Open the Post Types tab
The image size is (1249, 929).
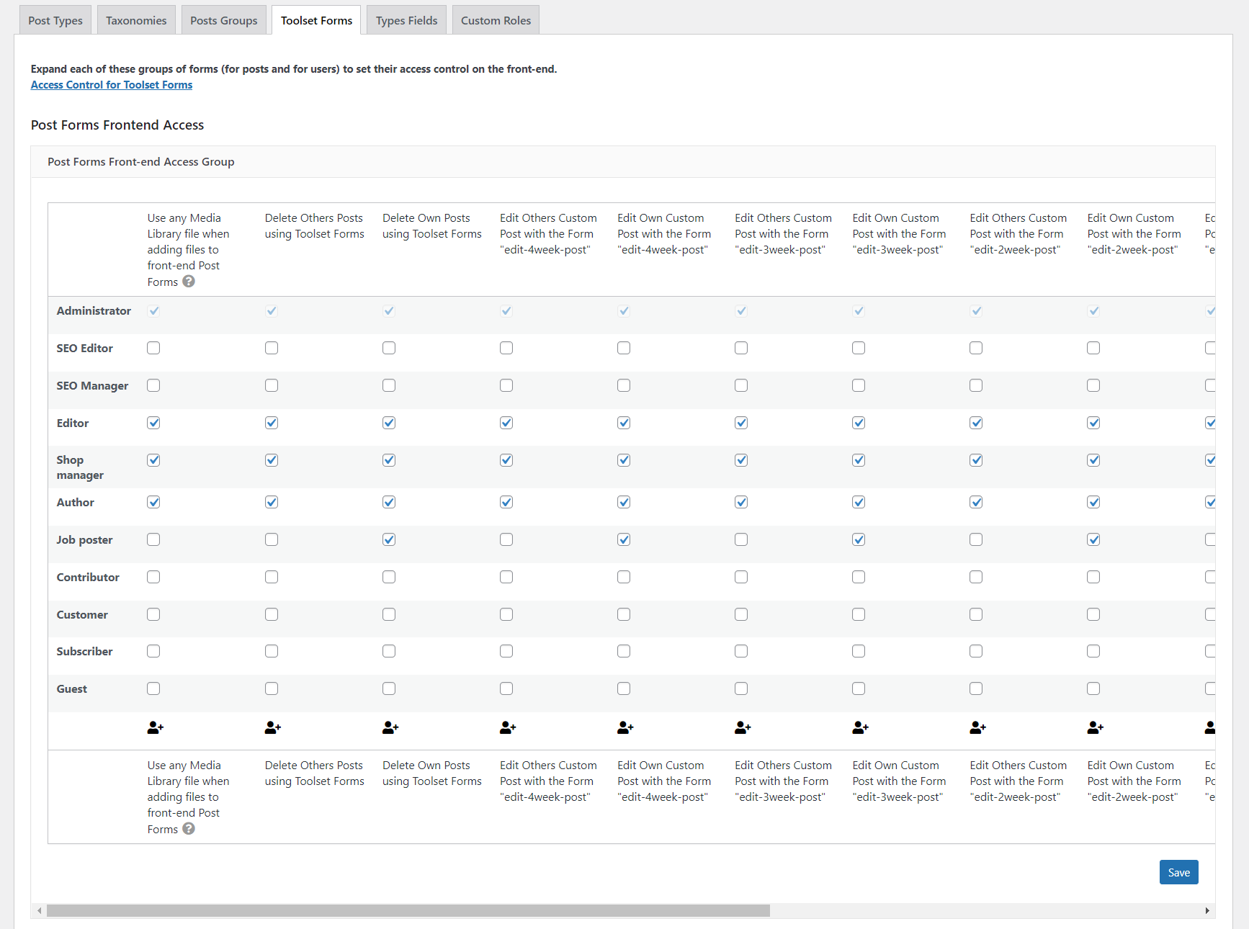[x=55, y=20]
